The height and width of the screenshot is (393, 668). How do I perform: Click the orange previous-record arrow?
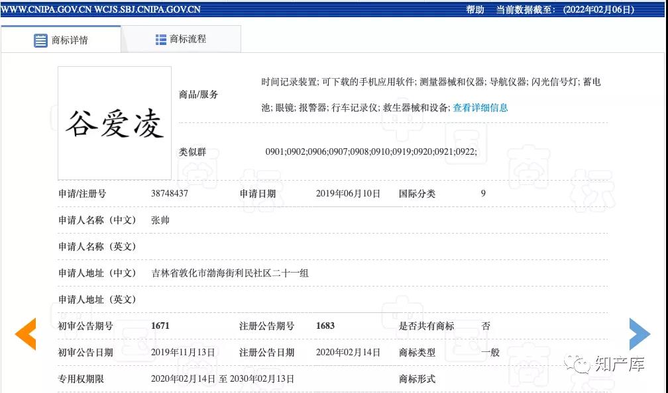(x=26, y=334)
